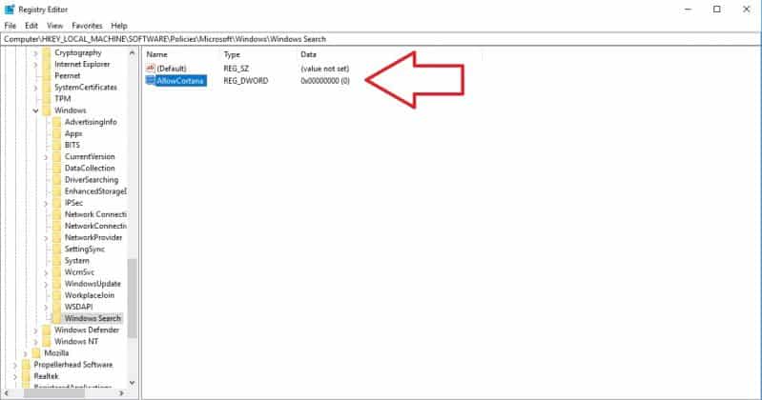Image resolution: width=762 pixels, height=400 pixels.
Task: Click the tree scrollbar up arrow
Action: 133,53
